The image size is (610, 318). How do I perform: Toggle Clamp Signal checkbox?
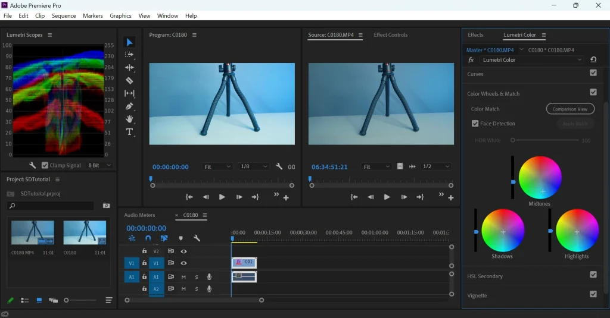coord(45,165)
